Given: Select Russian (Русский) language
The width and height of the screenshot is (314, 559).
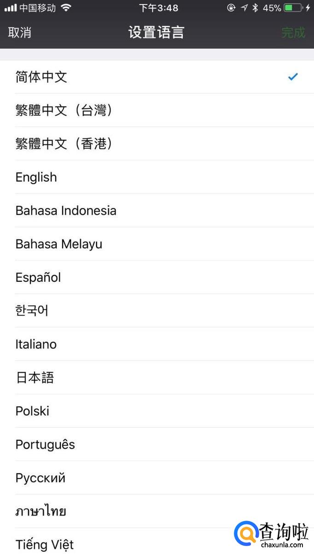Looking at the screenshot, I should 41,478.
